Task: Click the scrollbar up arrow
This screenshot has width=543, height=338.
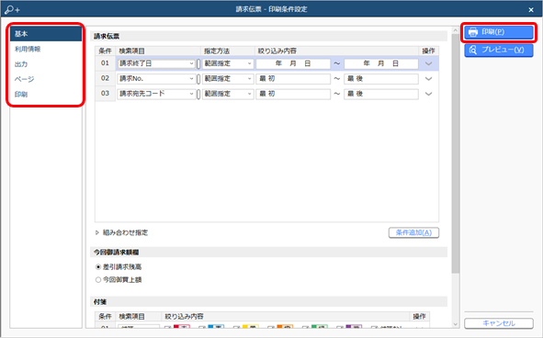Action: (x=456, y=30)
